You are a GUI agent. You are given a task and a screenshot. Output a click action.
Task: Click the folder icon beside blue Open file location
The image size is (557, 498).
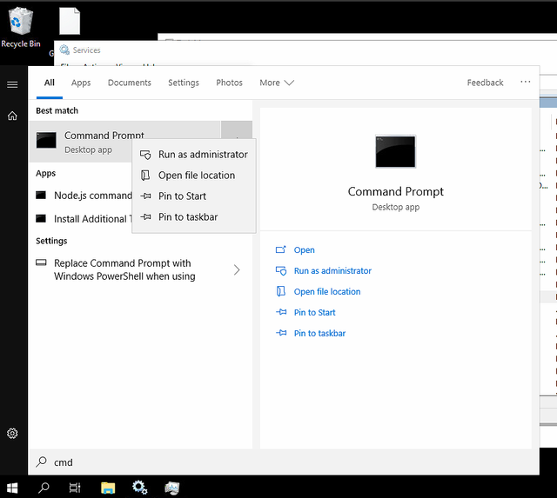[x=280, y=291]
